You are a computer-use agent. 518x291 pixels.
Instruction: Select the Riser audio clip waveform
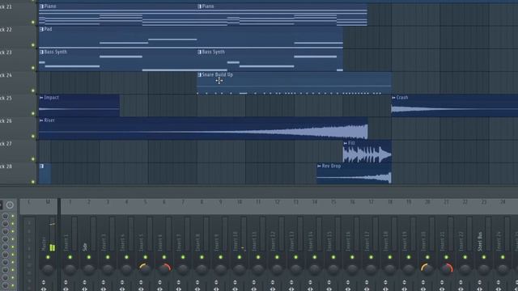point(203,132)
